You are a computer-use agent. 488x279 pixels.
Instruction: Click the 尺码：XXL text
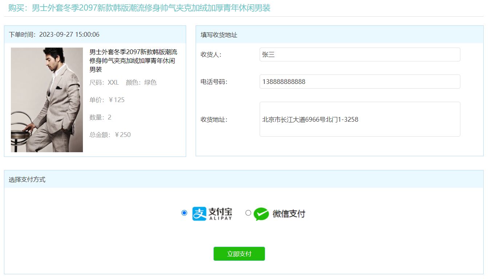click(x=104, y=82)
